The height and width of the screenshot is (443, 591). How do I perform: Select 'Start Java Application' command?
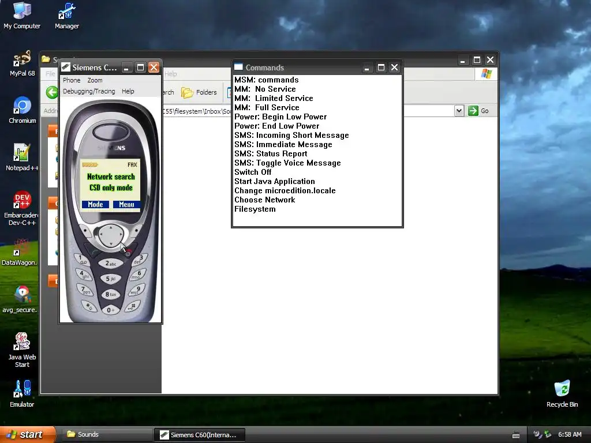pos(274,181)
